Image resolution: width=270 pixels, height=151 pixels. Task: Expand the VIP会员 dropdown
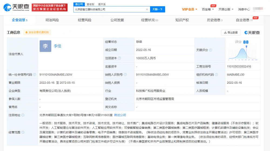(x=189, y=9)
